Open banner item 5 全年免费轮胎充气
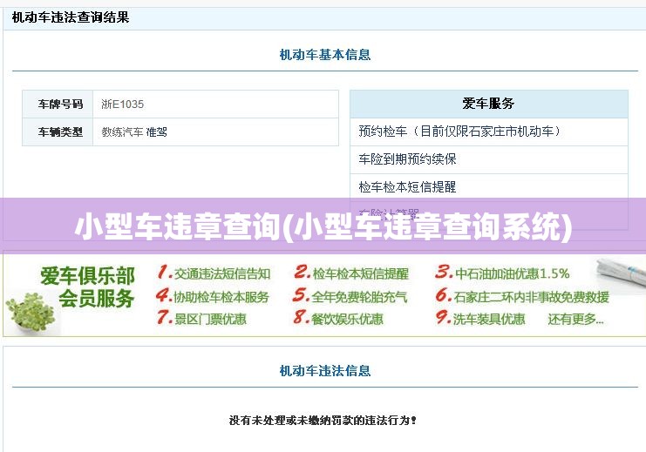Screen dimensions: 646x452 tap(350, 296)
